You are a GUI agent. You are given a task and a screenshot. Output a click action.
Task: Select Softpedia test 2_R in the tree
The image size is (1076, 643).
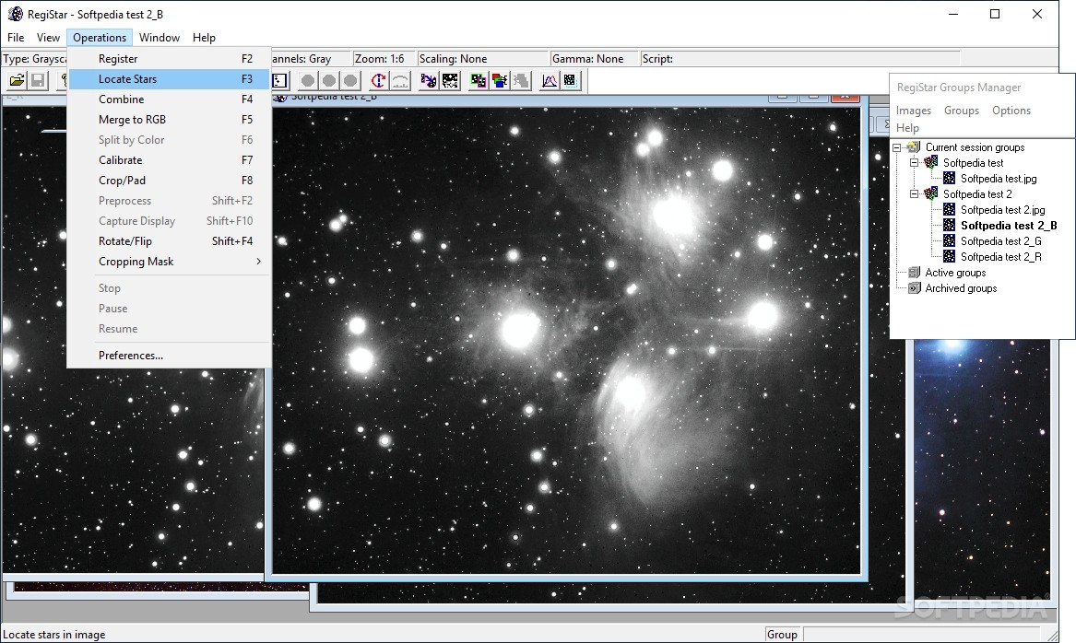tap(1001, 257)
